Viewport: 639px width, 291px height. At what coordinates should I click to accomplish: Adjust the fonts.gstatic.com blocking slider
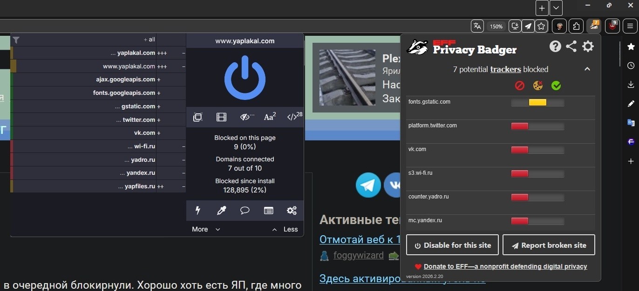pyautogui.click(x=537, y=102)
